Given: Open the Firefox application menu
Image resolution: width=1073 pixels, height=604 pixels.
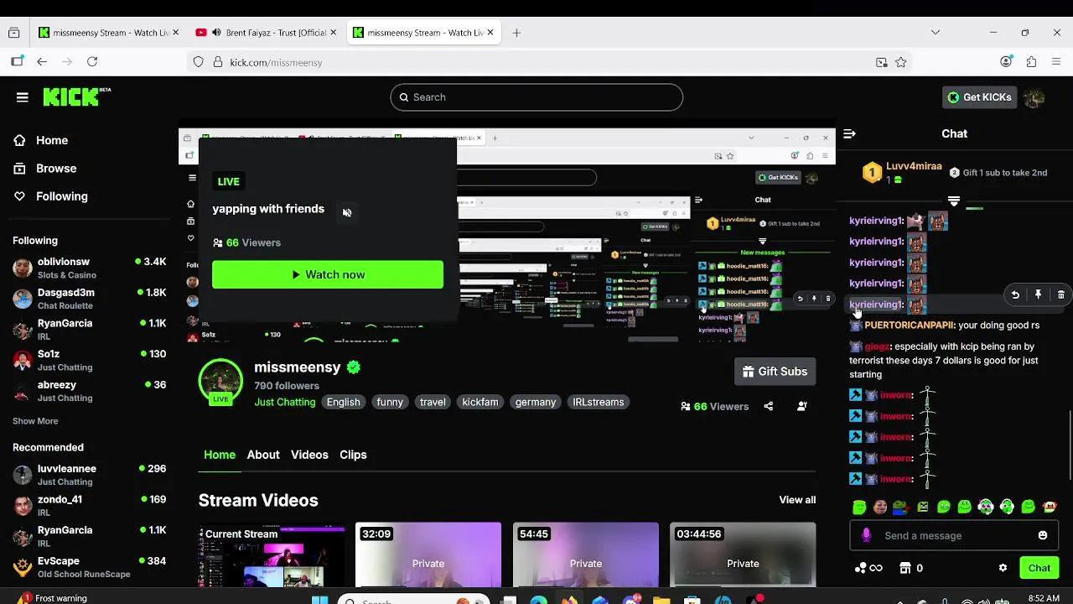Looking at the screenshot, I should click(x=1056, y=62).
